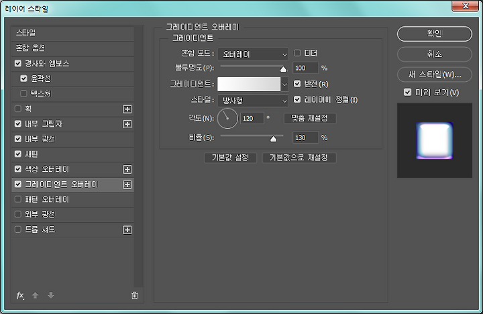Select 스타일 in the left list

click(72, 33)
